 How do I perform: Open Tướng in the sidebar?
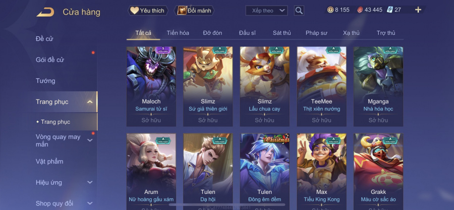(45, 81)
